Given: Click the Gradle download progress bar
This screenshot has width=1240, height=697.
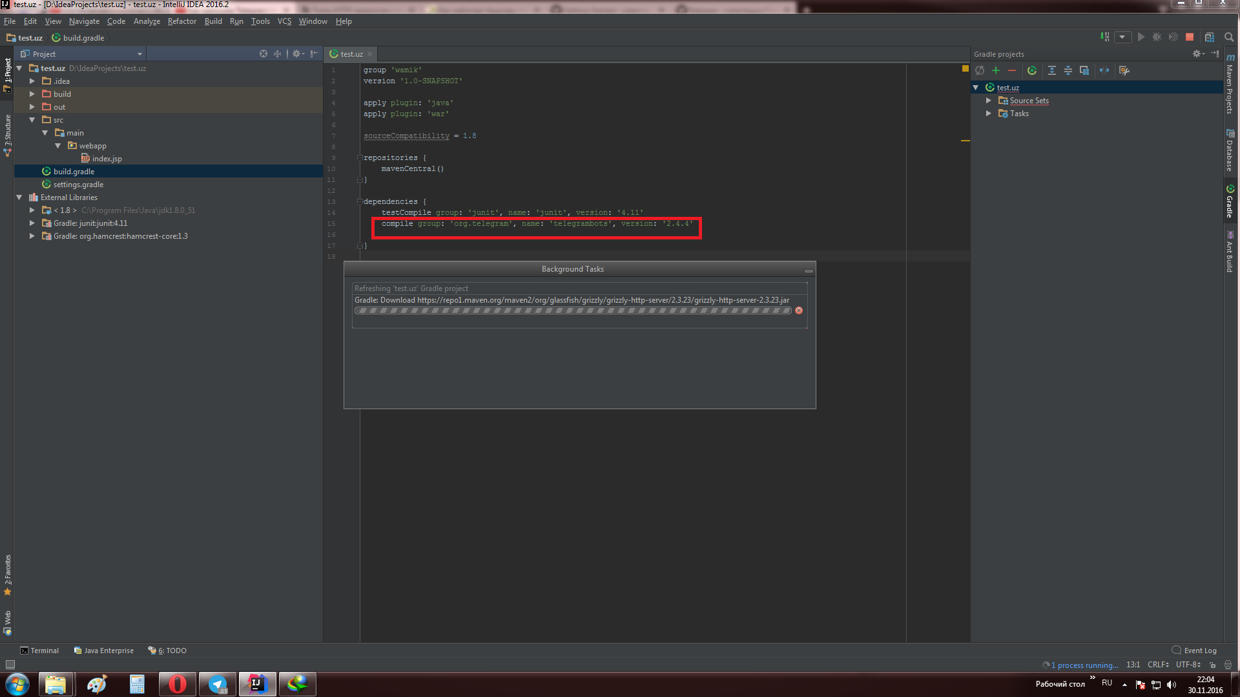Looking at the screenshot, I should point(573,310).
